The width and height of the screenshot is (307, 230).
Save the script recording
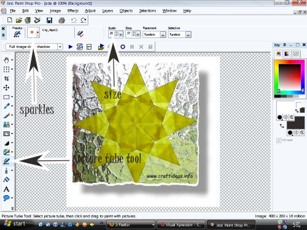pos(150,47)
